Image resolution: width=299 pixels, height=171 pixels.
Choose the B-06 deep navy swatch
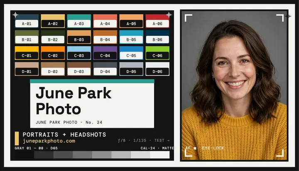(157, 37)
